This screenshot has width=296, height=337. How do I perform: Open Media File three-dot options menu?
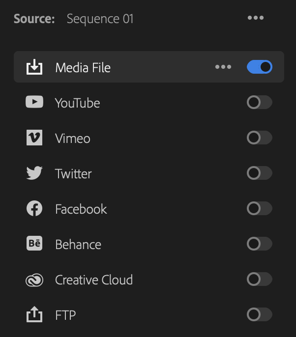(x=223, y=67)
